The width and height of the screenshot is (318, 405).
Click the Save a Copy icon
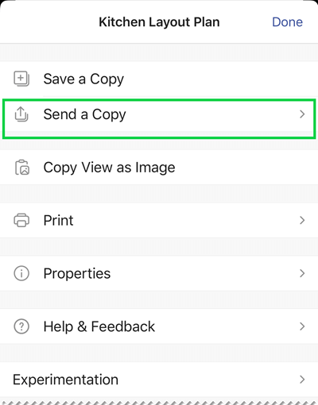tap(21, 79)
